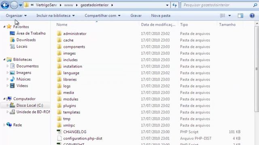259x145 pixels.
Task: Select Área de Trabalho in Favoritos
Action: [x=31, y=33]
